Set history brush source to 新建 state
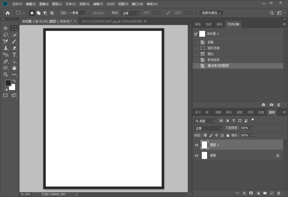Viewport: 288px width, 197px height. (196, 42)
